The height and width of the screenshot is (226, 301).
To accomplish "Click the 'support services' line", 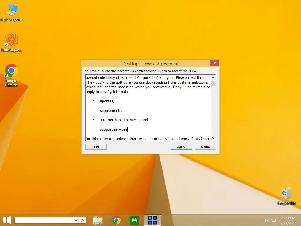I will pyautogui.click(x=114, y=129).
